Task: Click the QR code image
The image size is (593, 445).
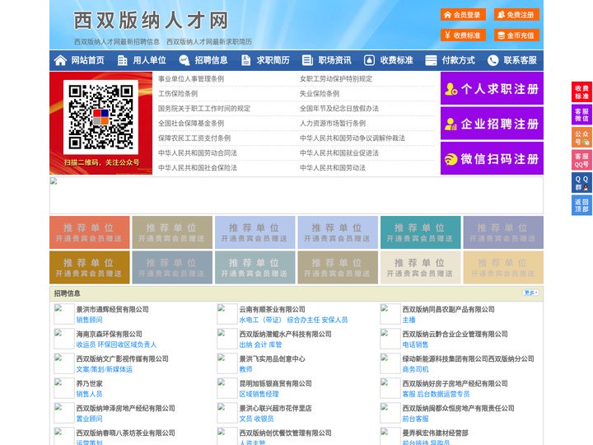Action: pyautogui.click(x=101, y=117)
